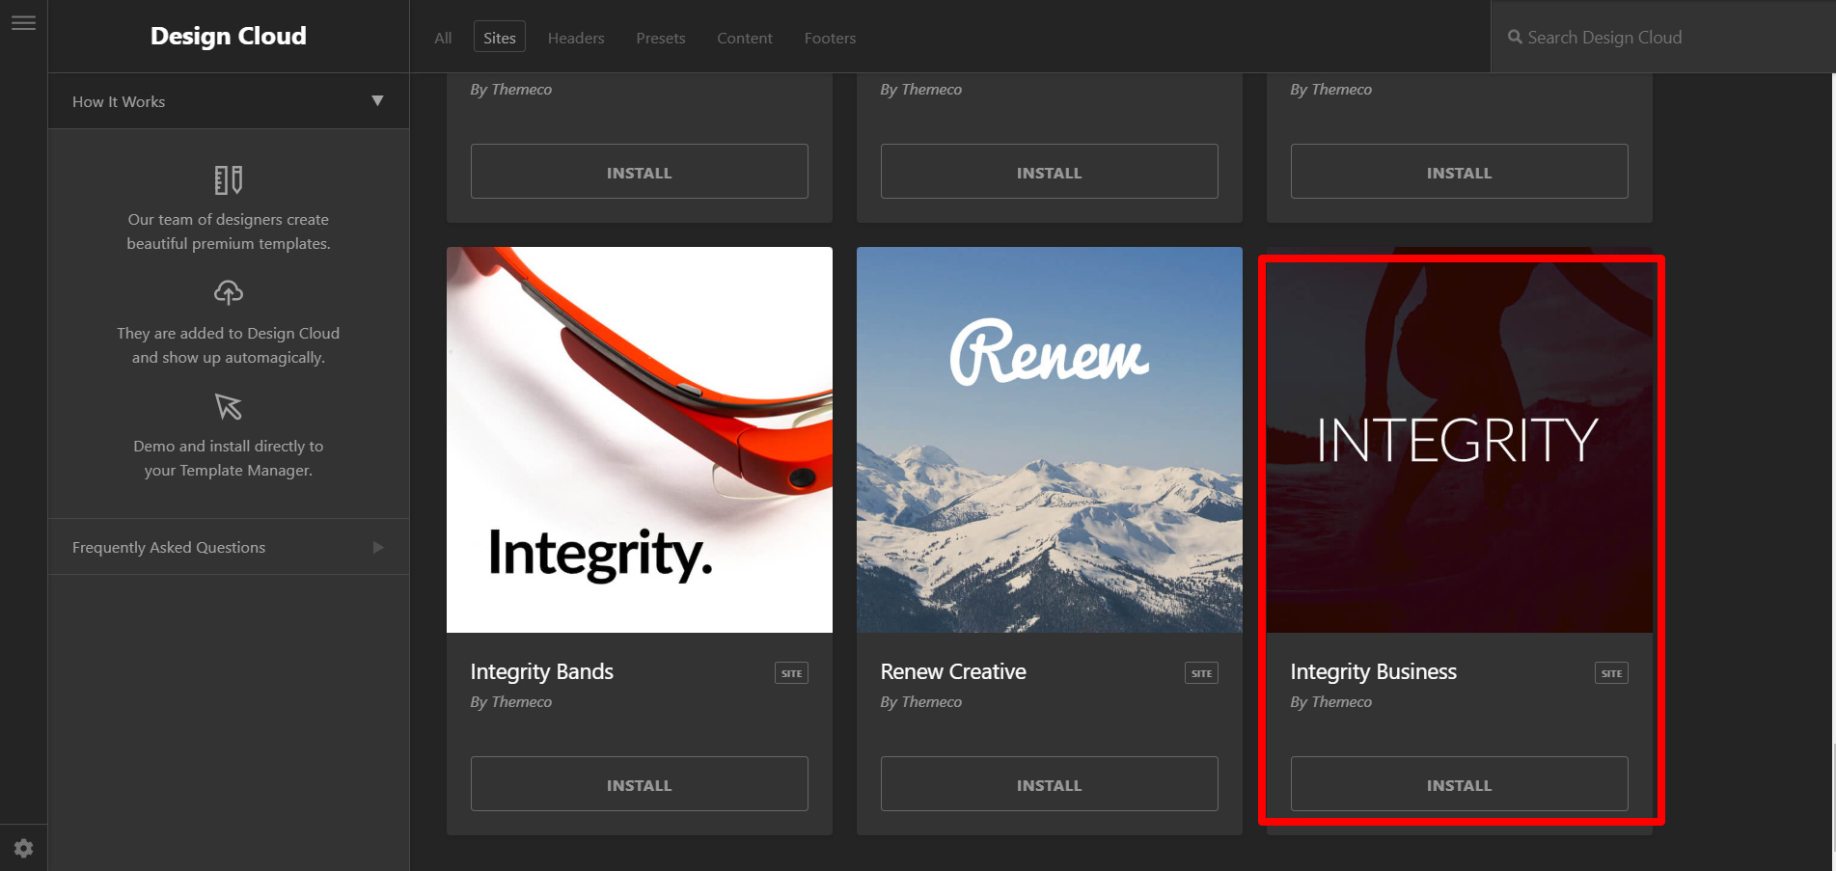Install the Integrity Business site

click(x=1460, y=784)
